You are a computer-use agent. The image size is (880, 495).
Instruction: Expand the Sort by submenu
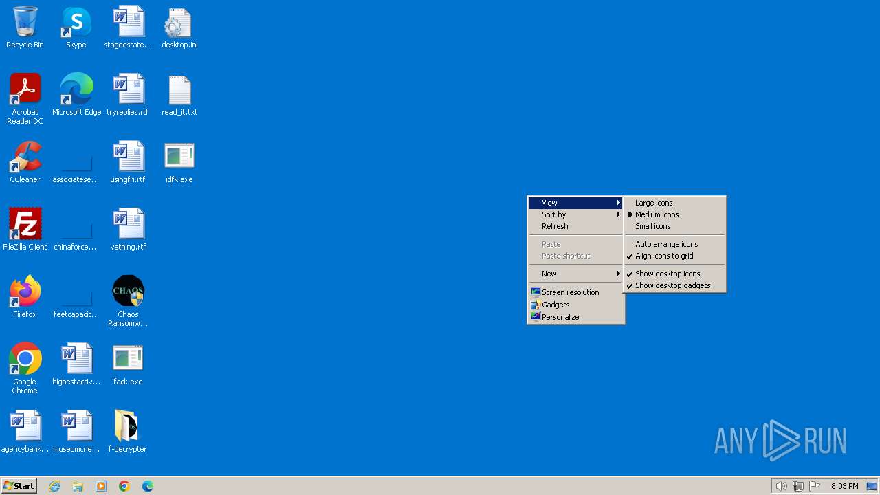pos(575,214)
